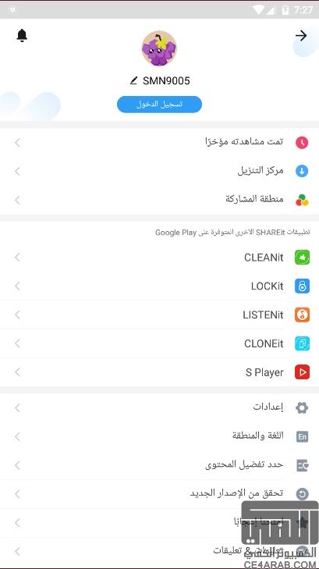Screen dimensions: 319x569
Task: Tap the blue LOCKit padlock icon
Action: pos(302,286)
